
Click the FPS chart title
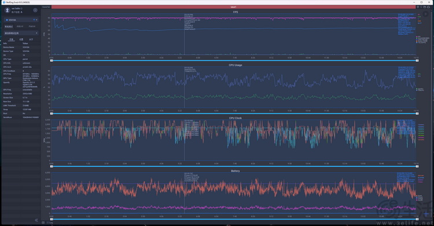point(236,12)
